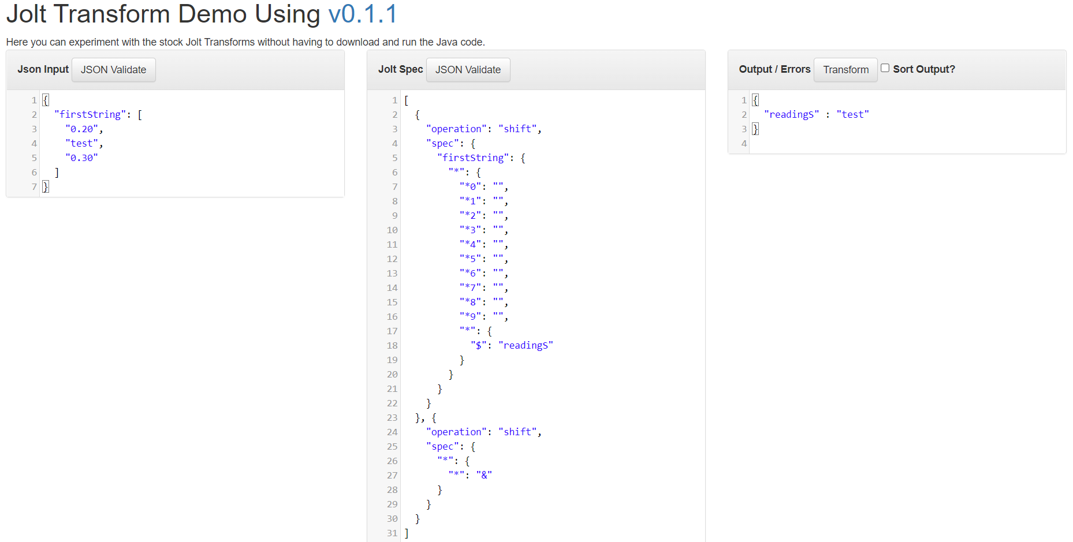
Task: Click the "&" value in Jolt Spec
Action: click(484, 475)
